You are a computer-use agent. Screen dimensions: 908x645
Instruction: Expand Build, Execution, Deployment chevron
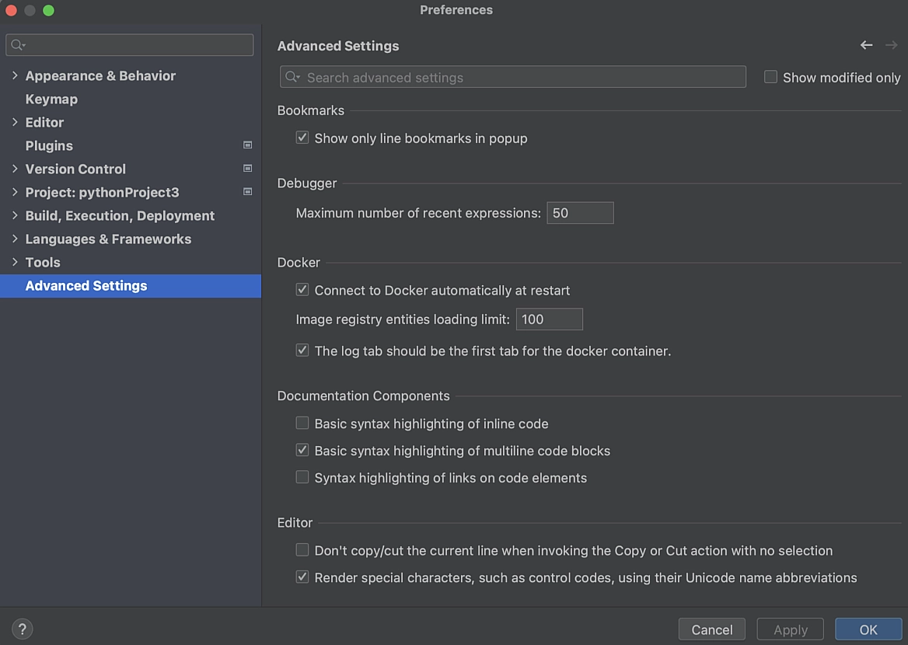tap(15, 215)
